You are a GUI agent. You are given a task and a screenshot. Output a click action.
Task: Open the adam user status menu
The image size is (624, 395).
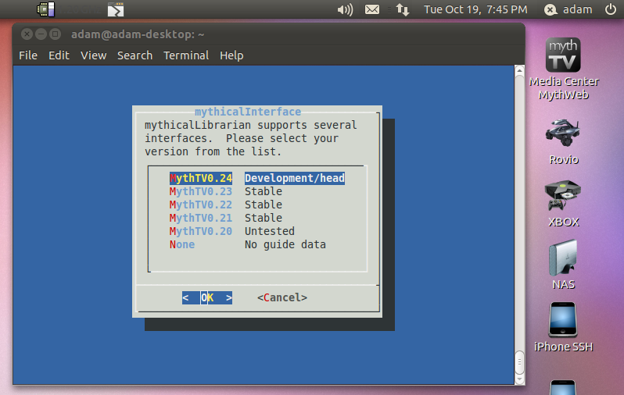(x=568, y=9)
